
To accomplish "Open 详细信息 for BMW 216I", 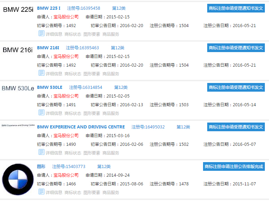I will point(54,74).
